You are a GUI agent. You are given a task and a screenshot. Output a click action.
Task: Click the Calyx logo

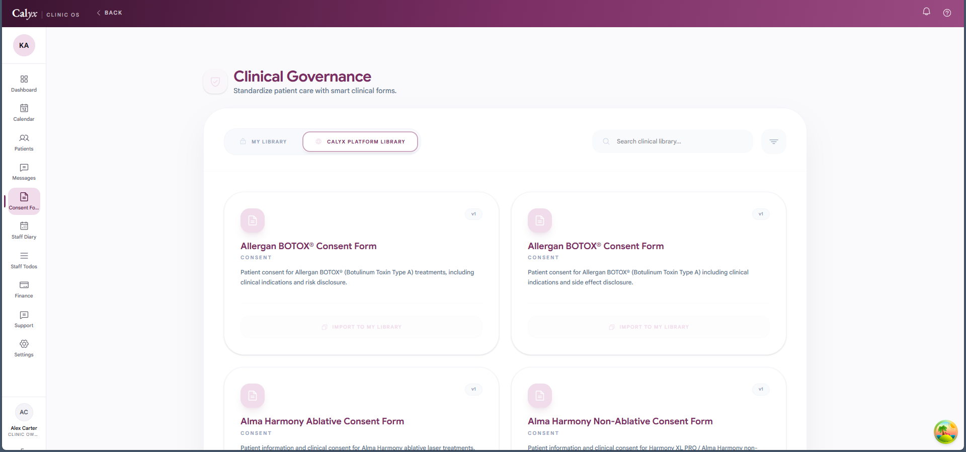[25, 14]
